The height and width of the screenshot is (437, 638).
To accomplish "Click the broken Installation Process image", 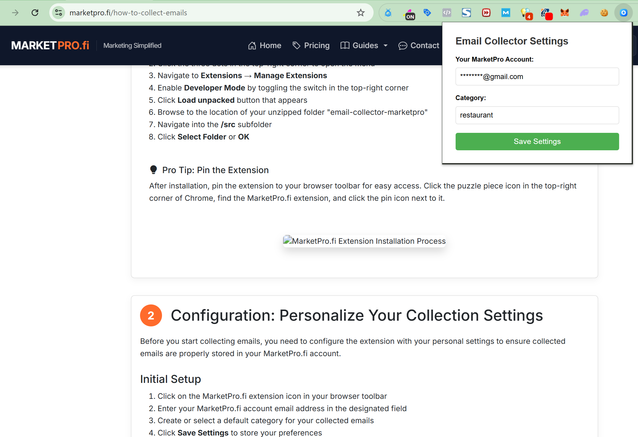I will [x=364, y=241].
